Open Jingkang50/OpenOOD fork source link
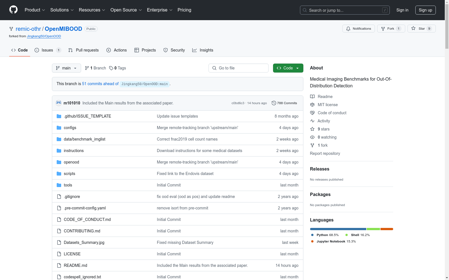Viewport: 449px width, 280px height. pos(44,36)
